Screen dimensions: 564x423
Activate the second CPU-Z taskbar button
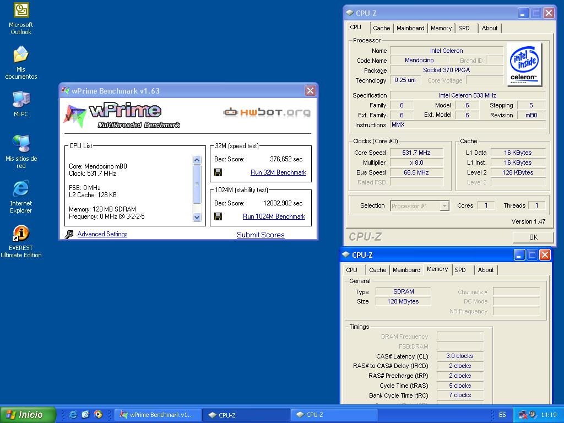pyautogui.click(x=334, y=415)
